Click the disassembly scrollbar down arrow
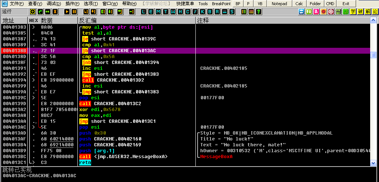The width and height of the screenshot is (379, 182). [373, 164]
